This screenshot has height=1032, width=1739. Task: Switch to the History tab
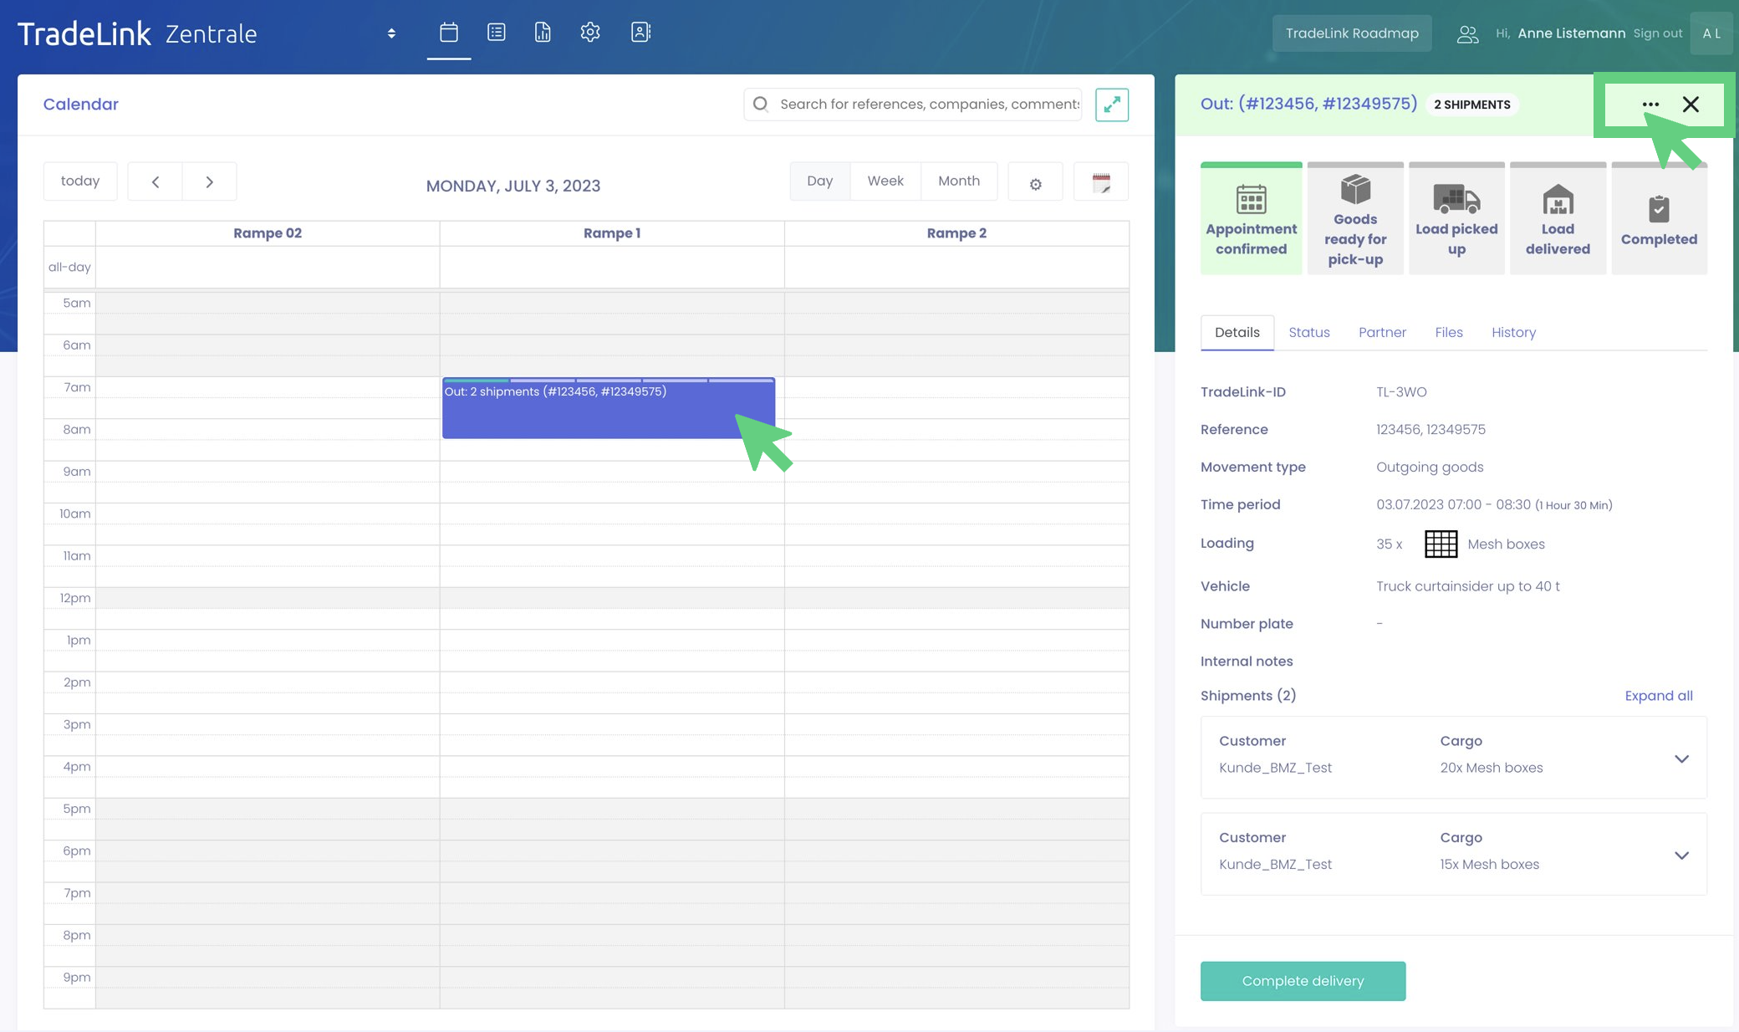tap(1513, 333)
